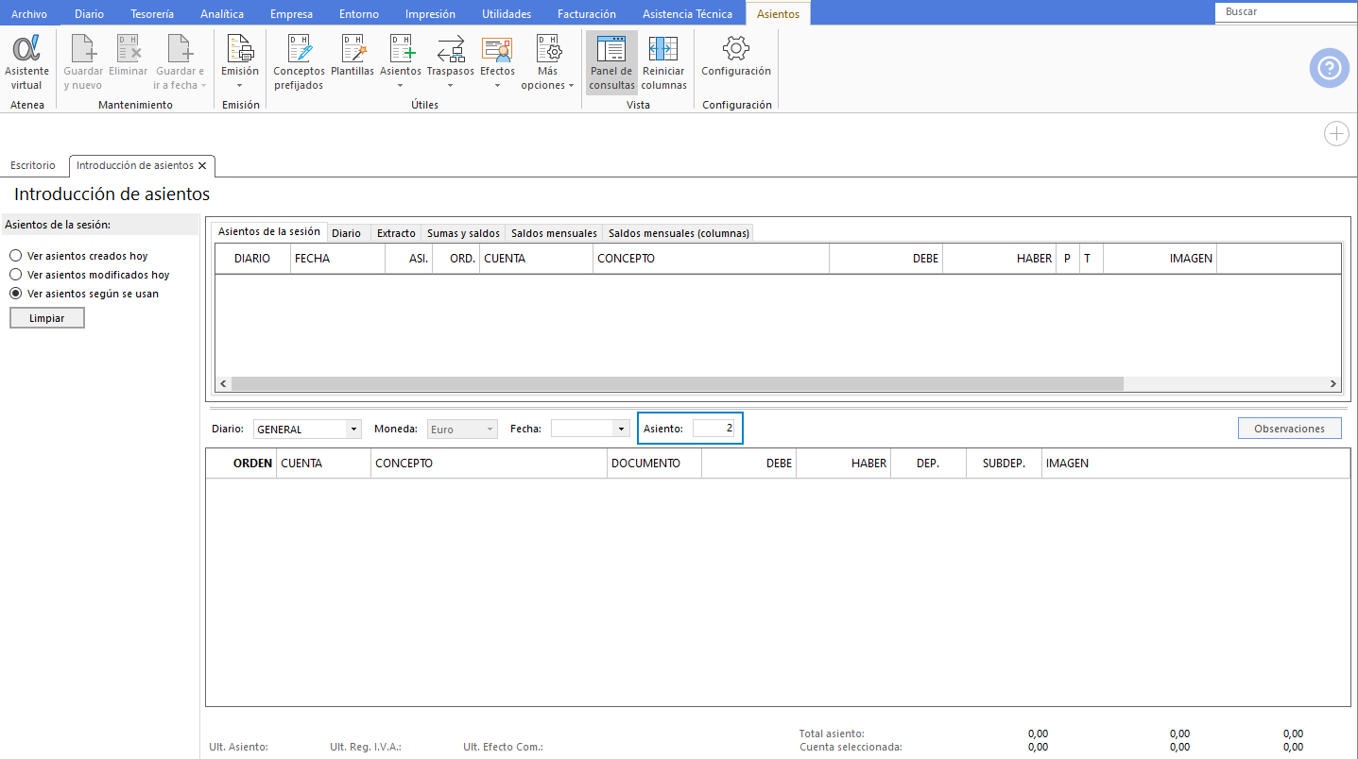Click the FECHA column header
Image resolution: width=1358 pixels, height=759 pixels.
pos(337,259)
